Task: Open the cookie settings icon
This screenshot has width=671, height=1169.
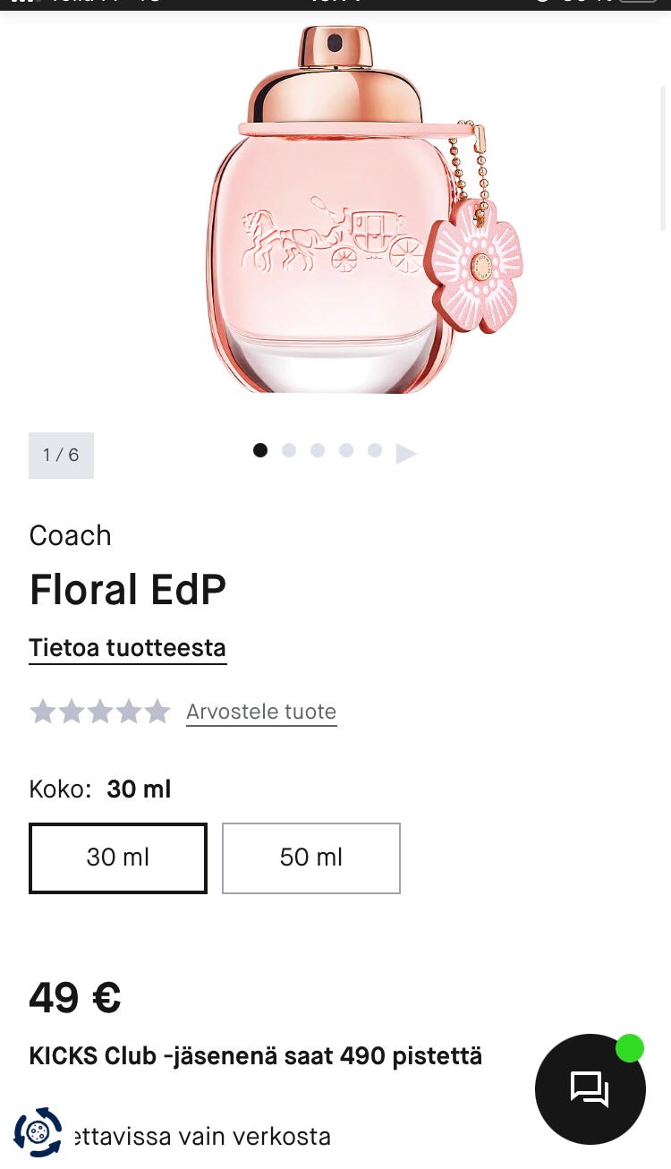Action: point(38,1132)
